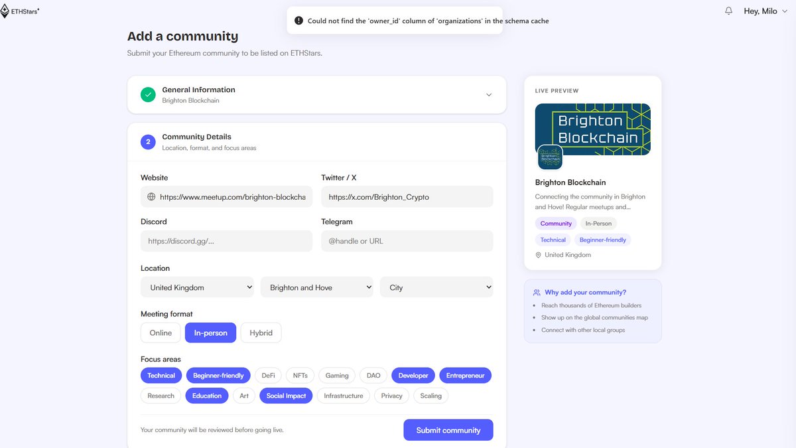Open the notifications bell
Image resolution: width=796 pixels, height=448 pixels.
click(x=729, y=11)
